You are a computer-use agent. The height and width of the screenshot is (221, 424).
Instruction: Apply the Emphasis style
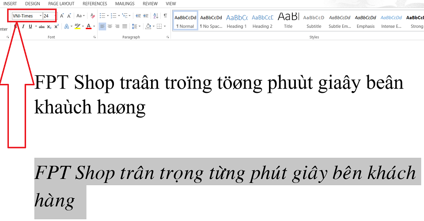(x=366, y=21)
